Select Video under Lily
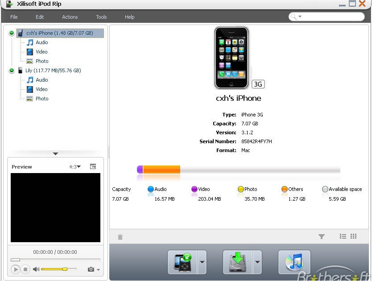 pos(41,89)
